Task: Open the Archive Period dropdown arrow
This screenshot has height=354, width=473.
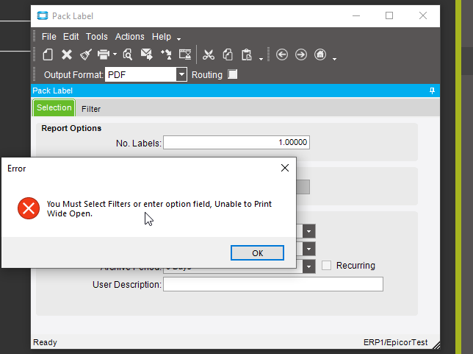Action: [x=309, y=266]
